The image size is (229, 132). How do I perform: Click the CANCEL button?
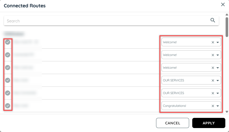click(x=172, y=123)
